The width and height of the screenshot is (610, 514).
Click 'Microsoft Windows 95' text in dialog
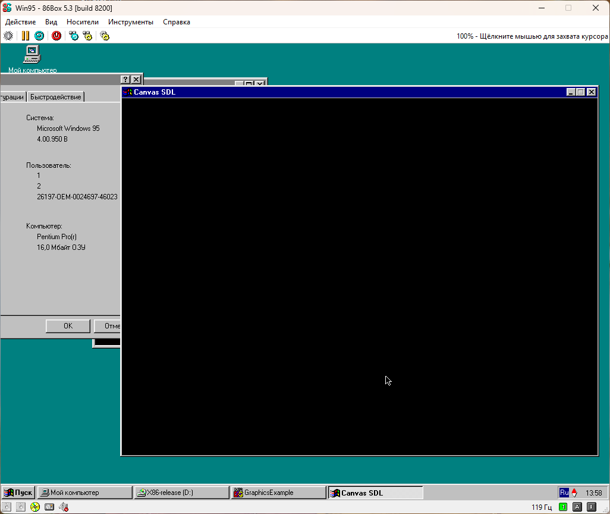[x=68, y=128]
